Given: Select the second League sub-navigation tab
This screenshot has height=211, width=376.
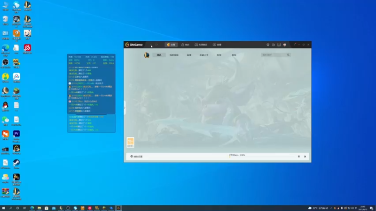Looking at the screenshot, I should coord(174,55).
